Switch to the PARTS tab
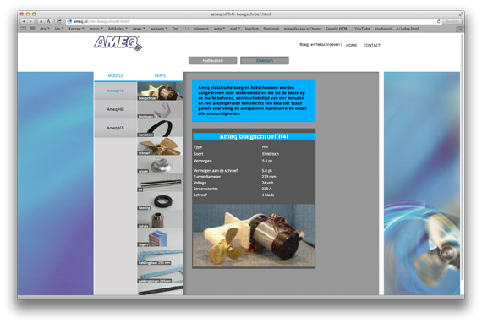This screenshot has height=324, width=482. 160,75
